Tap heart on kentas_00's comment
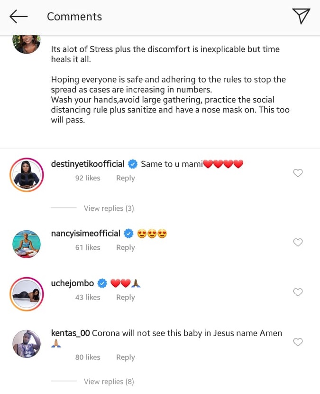Viewport: 320px width, 394px height. click(x=298, y=342)
